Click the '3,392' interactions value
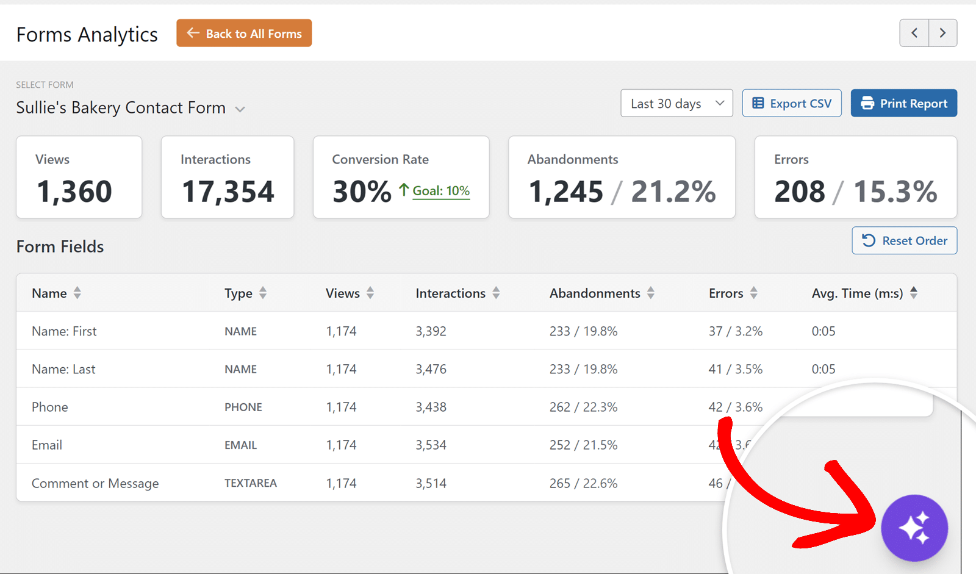This screenshot has width=976, height=574. [431, 331]
